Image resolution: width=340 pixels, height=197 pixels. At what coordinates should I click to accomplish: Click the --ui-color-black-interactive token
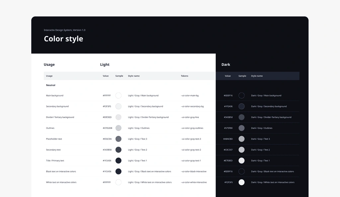[x=194, y=171]
